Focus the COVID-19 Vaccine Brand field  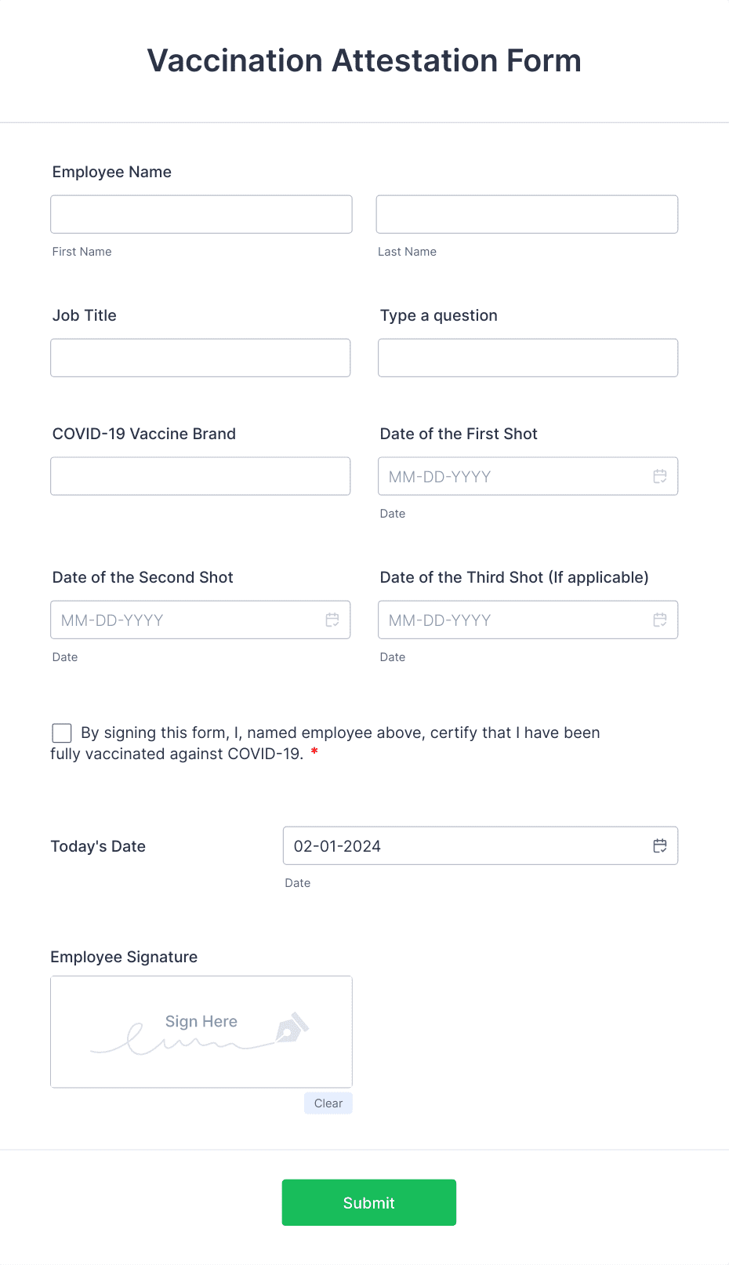200,475
